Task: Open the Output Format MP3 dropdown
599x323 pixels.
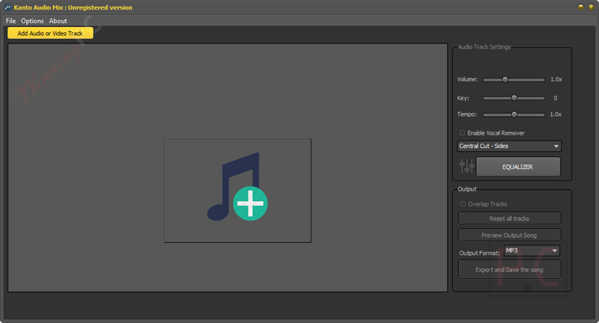Action: [532, 250]
